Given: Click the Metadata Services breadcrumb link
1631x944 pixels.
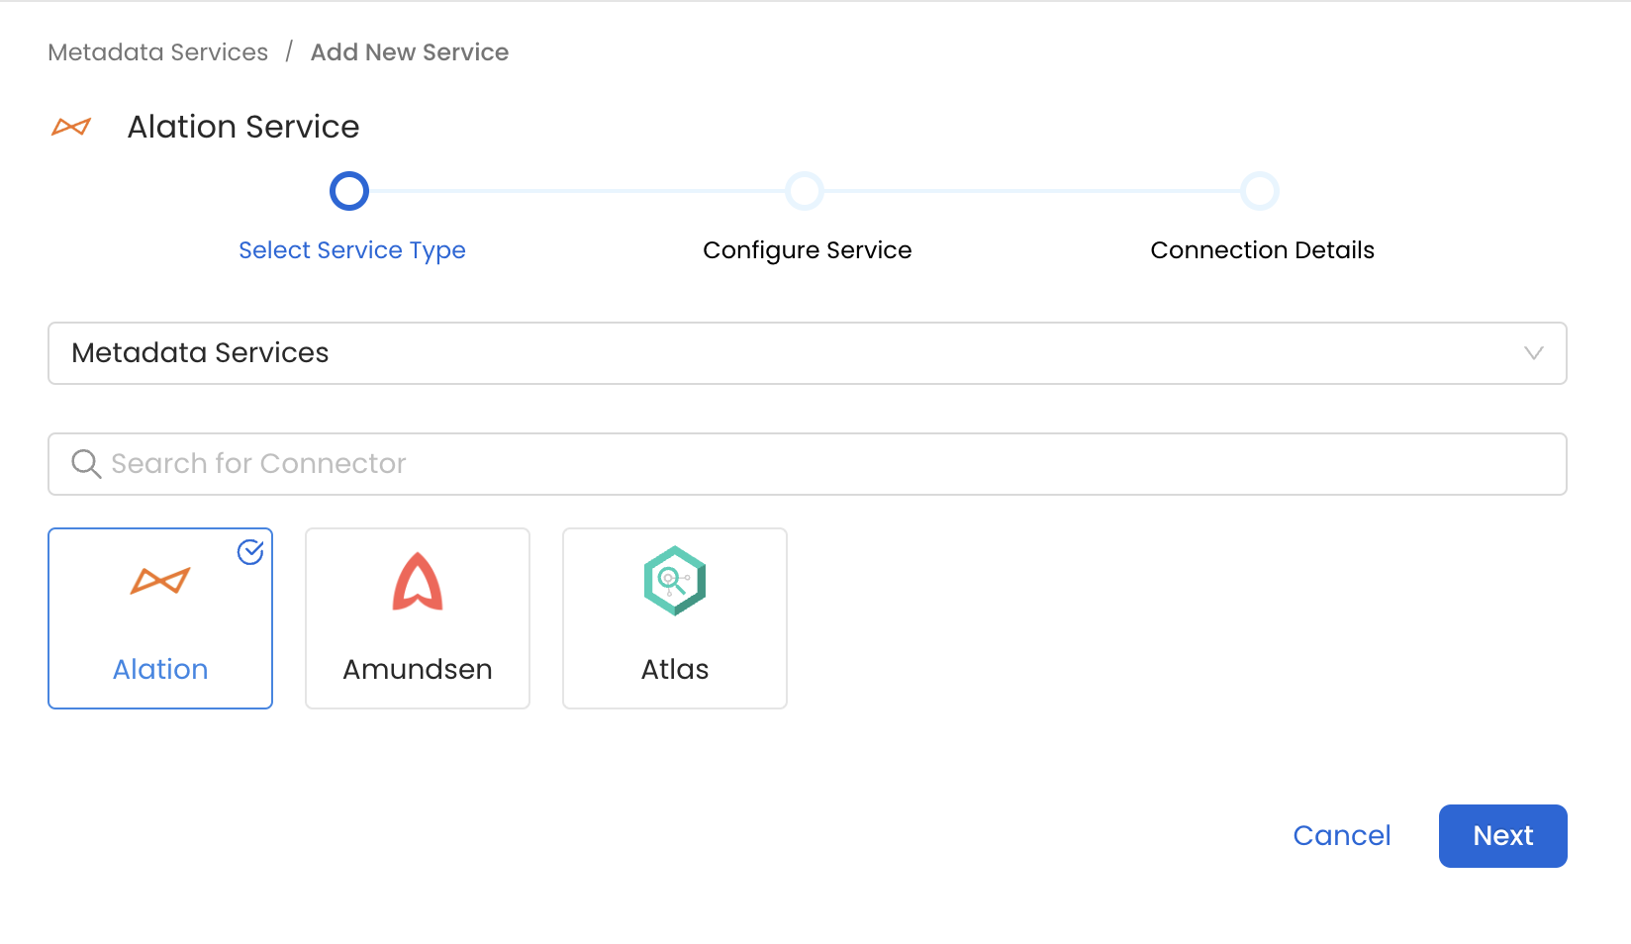Looking at the screenshot, I should click(x=157, y=51).
